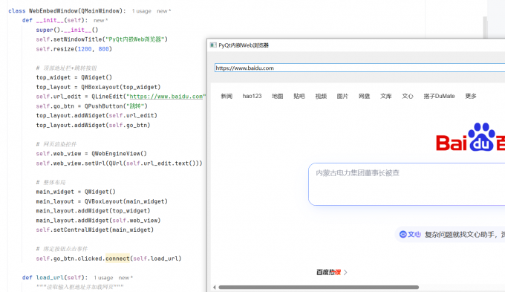This screenshot has height=292, width=505.
Task: Click 'super().__init__()' code line
Action: coord(67,30)
